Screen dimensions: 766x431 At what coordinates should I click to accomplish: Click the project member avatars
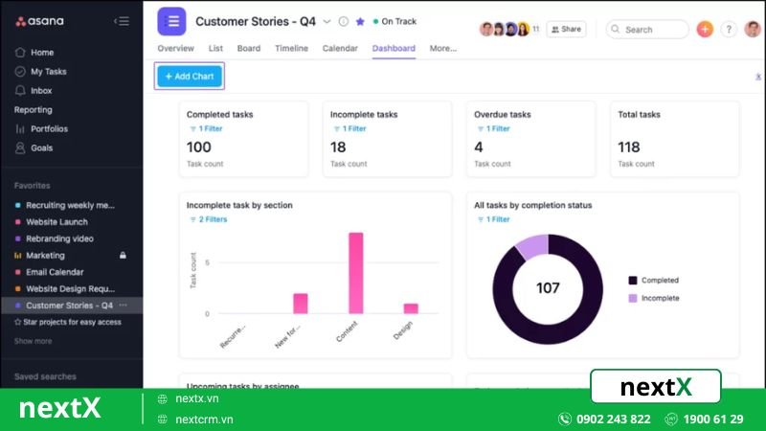point(506,30)
